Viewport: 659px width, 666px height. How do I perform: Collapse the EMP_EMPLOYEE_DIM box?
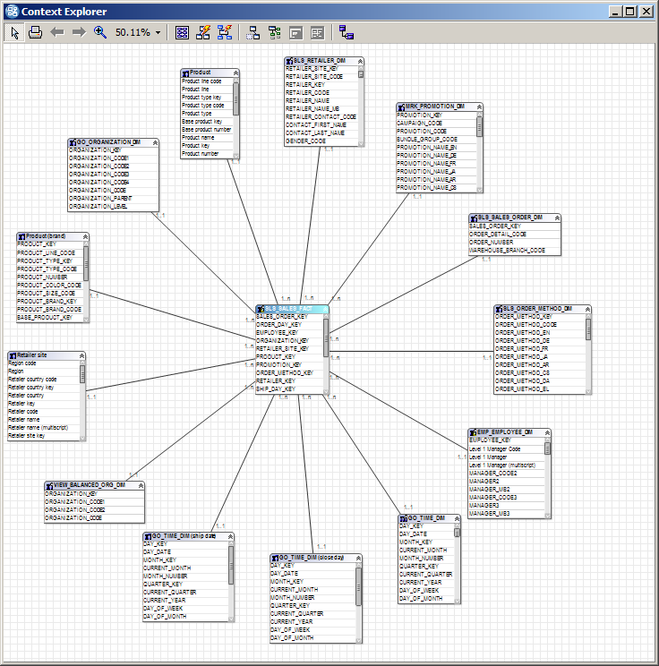547,433
